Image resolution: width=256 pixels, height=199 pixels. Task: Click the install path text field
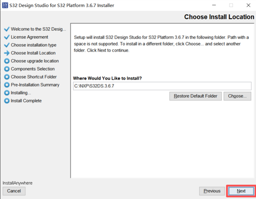pos(162,86)
